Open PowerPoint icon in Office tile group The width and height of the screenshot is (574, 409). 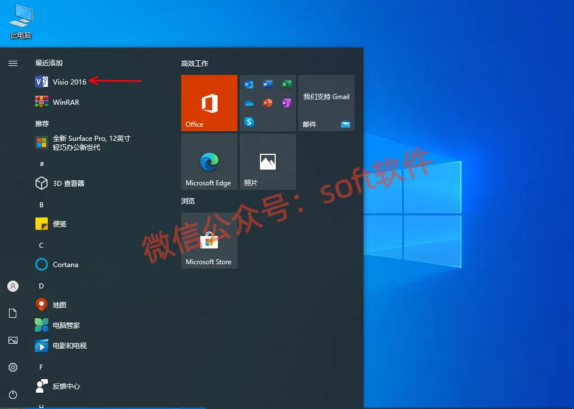pyautogui.click(x=268, y=103)
